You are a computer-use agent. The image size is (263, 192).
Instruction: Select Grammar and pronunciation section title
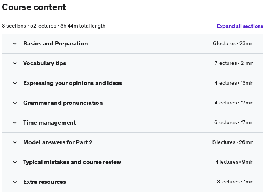click(63, 103)
